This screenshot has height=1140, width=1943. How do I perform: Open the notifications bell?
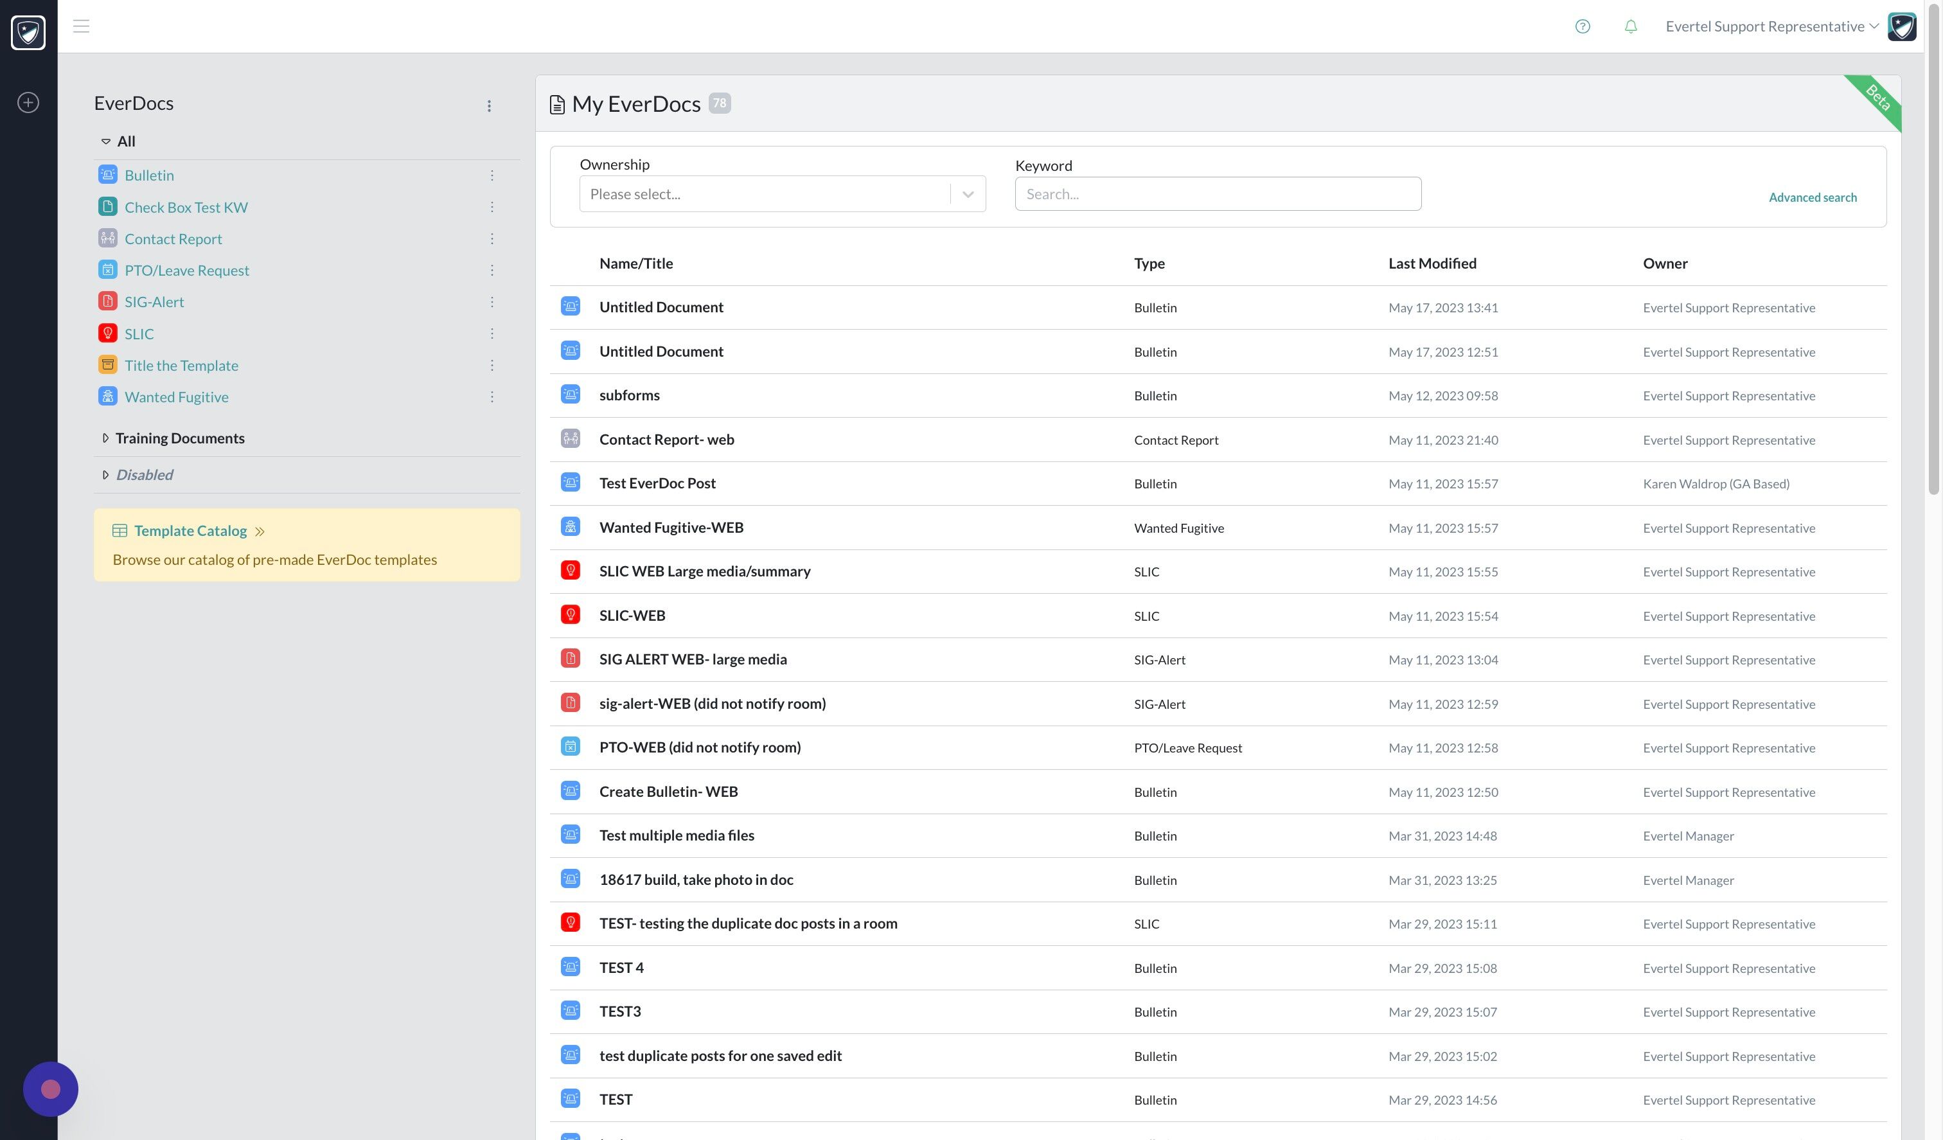1630,26
